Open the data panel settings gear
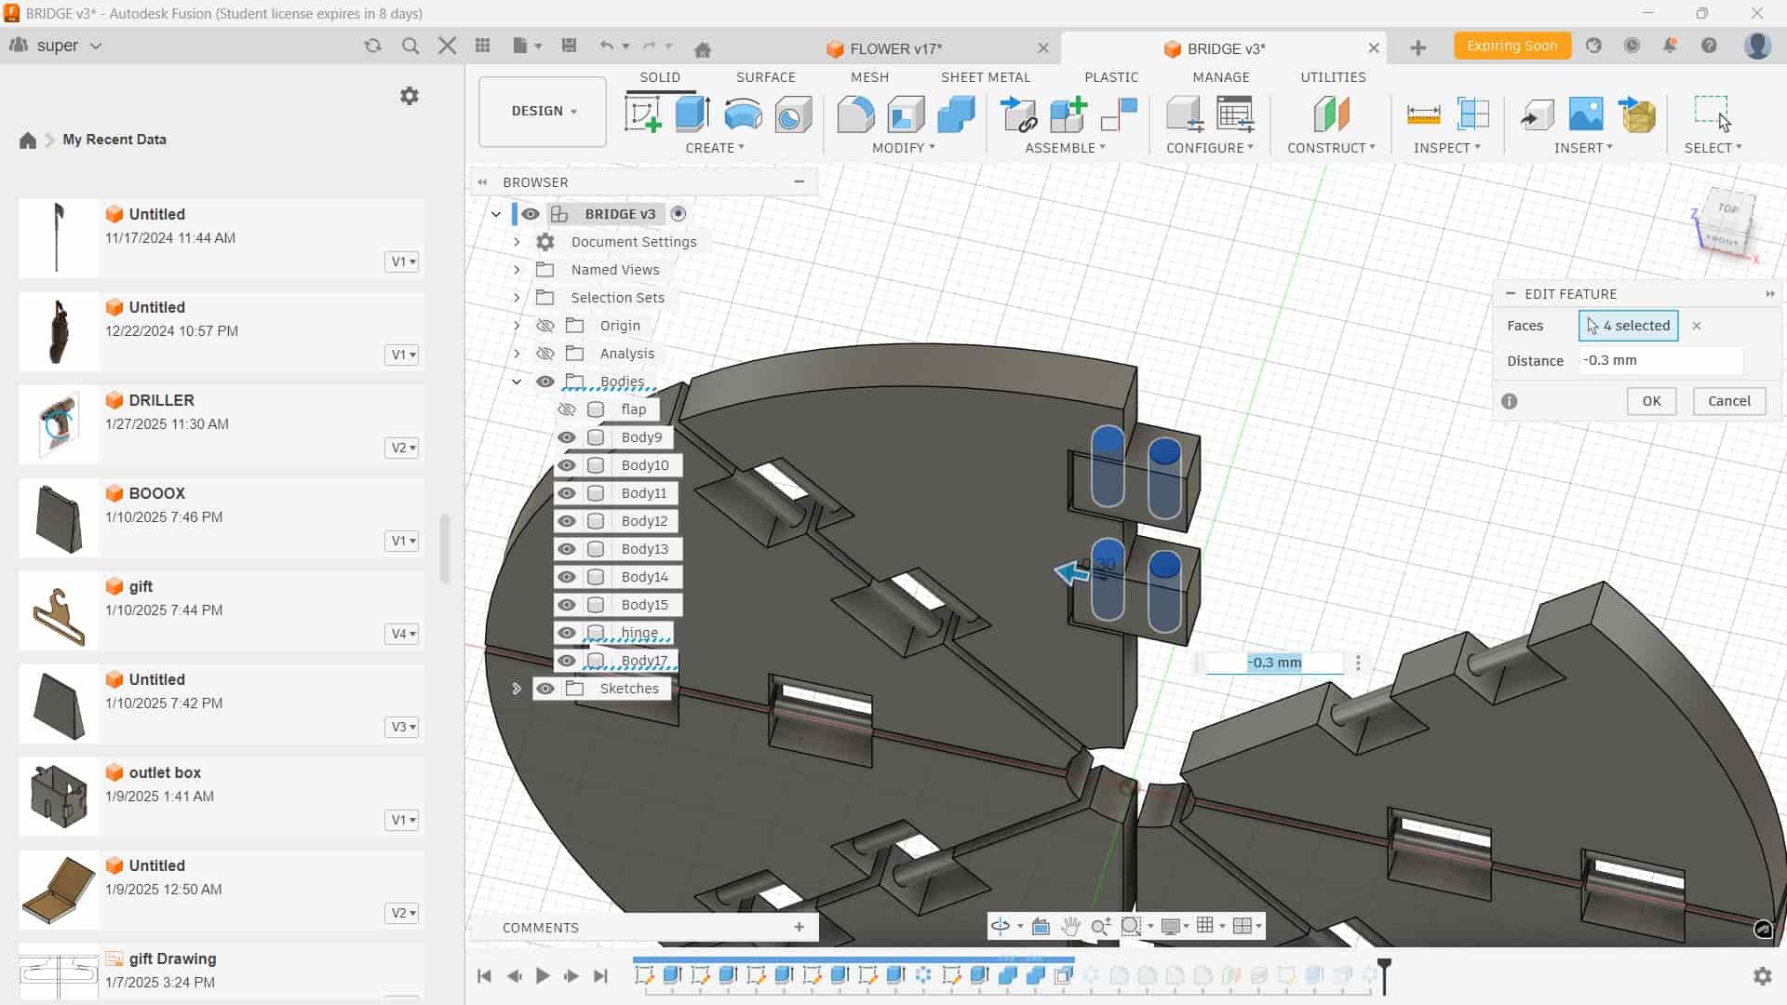Viewport: 1787px width, 1005px height. coord(410,96)
